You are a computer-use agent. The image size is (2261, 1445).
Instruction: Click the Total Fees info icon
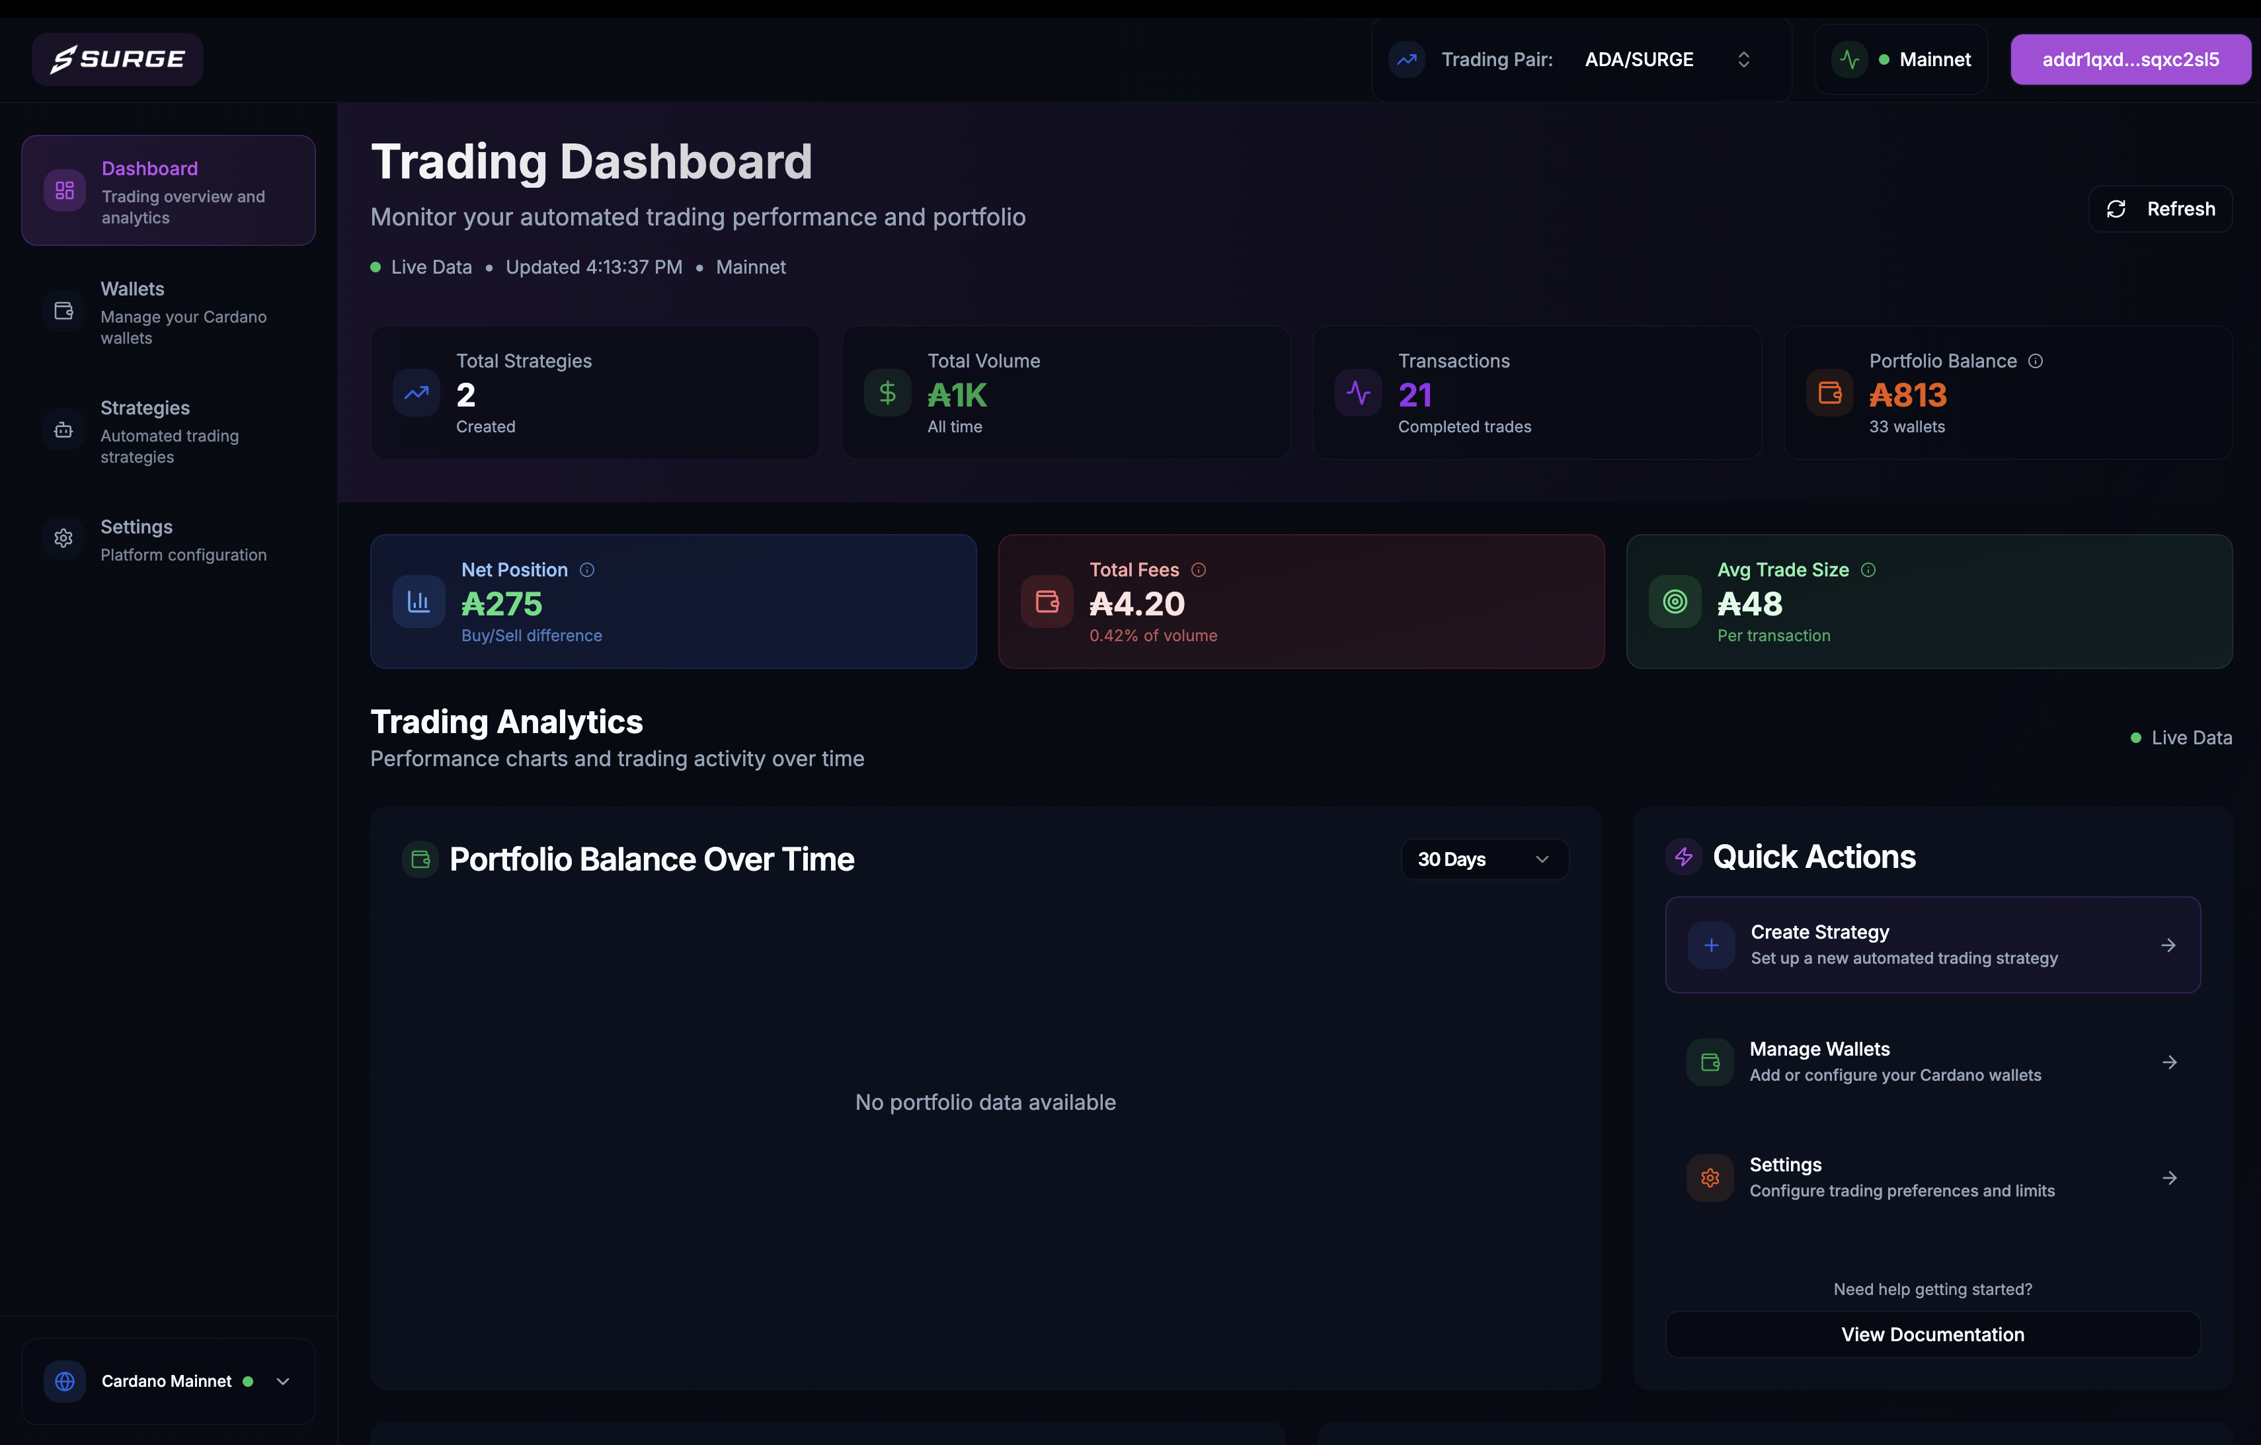coord(1198,570)
